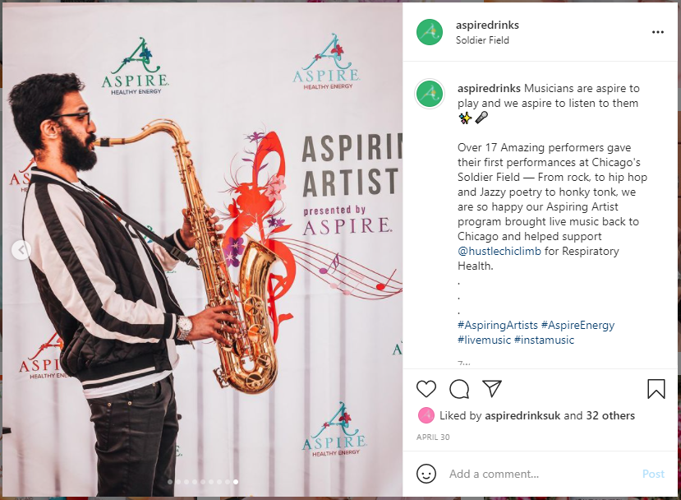Open aspiredrinks profile picture in header
The height and width of the screenshot is (500, 681).
(x=430, y=32)
